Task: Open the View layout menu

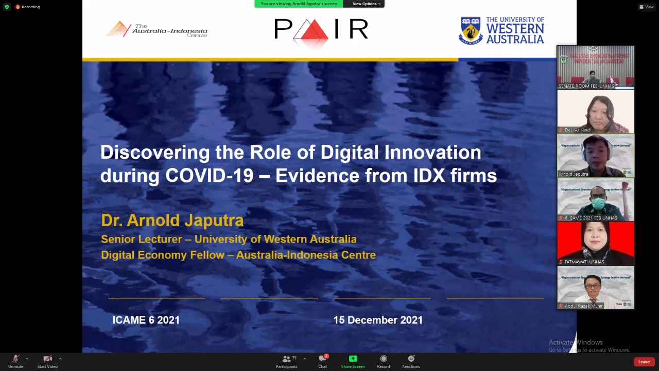Action: tap(648, 7)
